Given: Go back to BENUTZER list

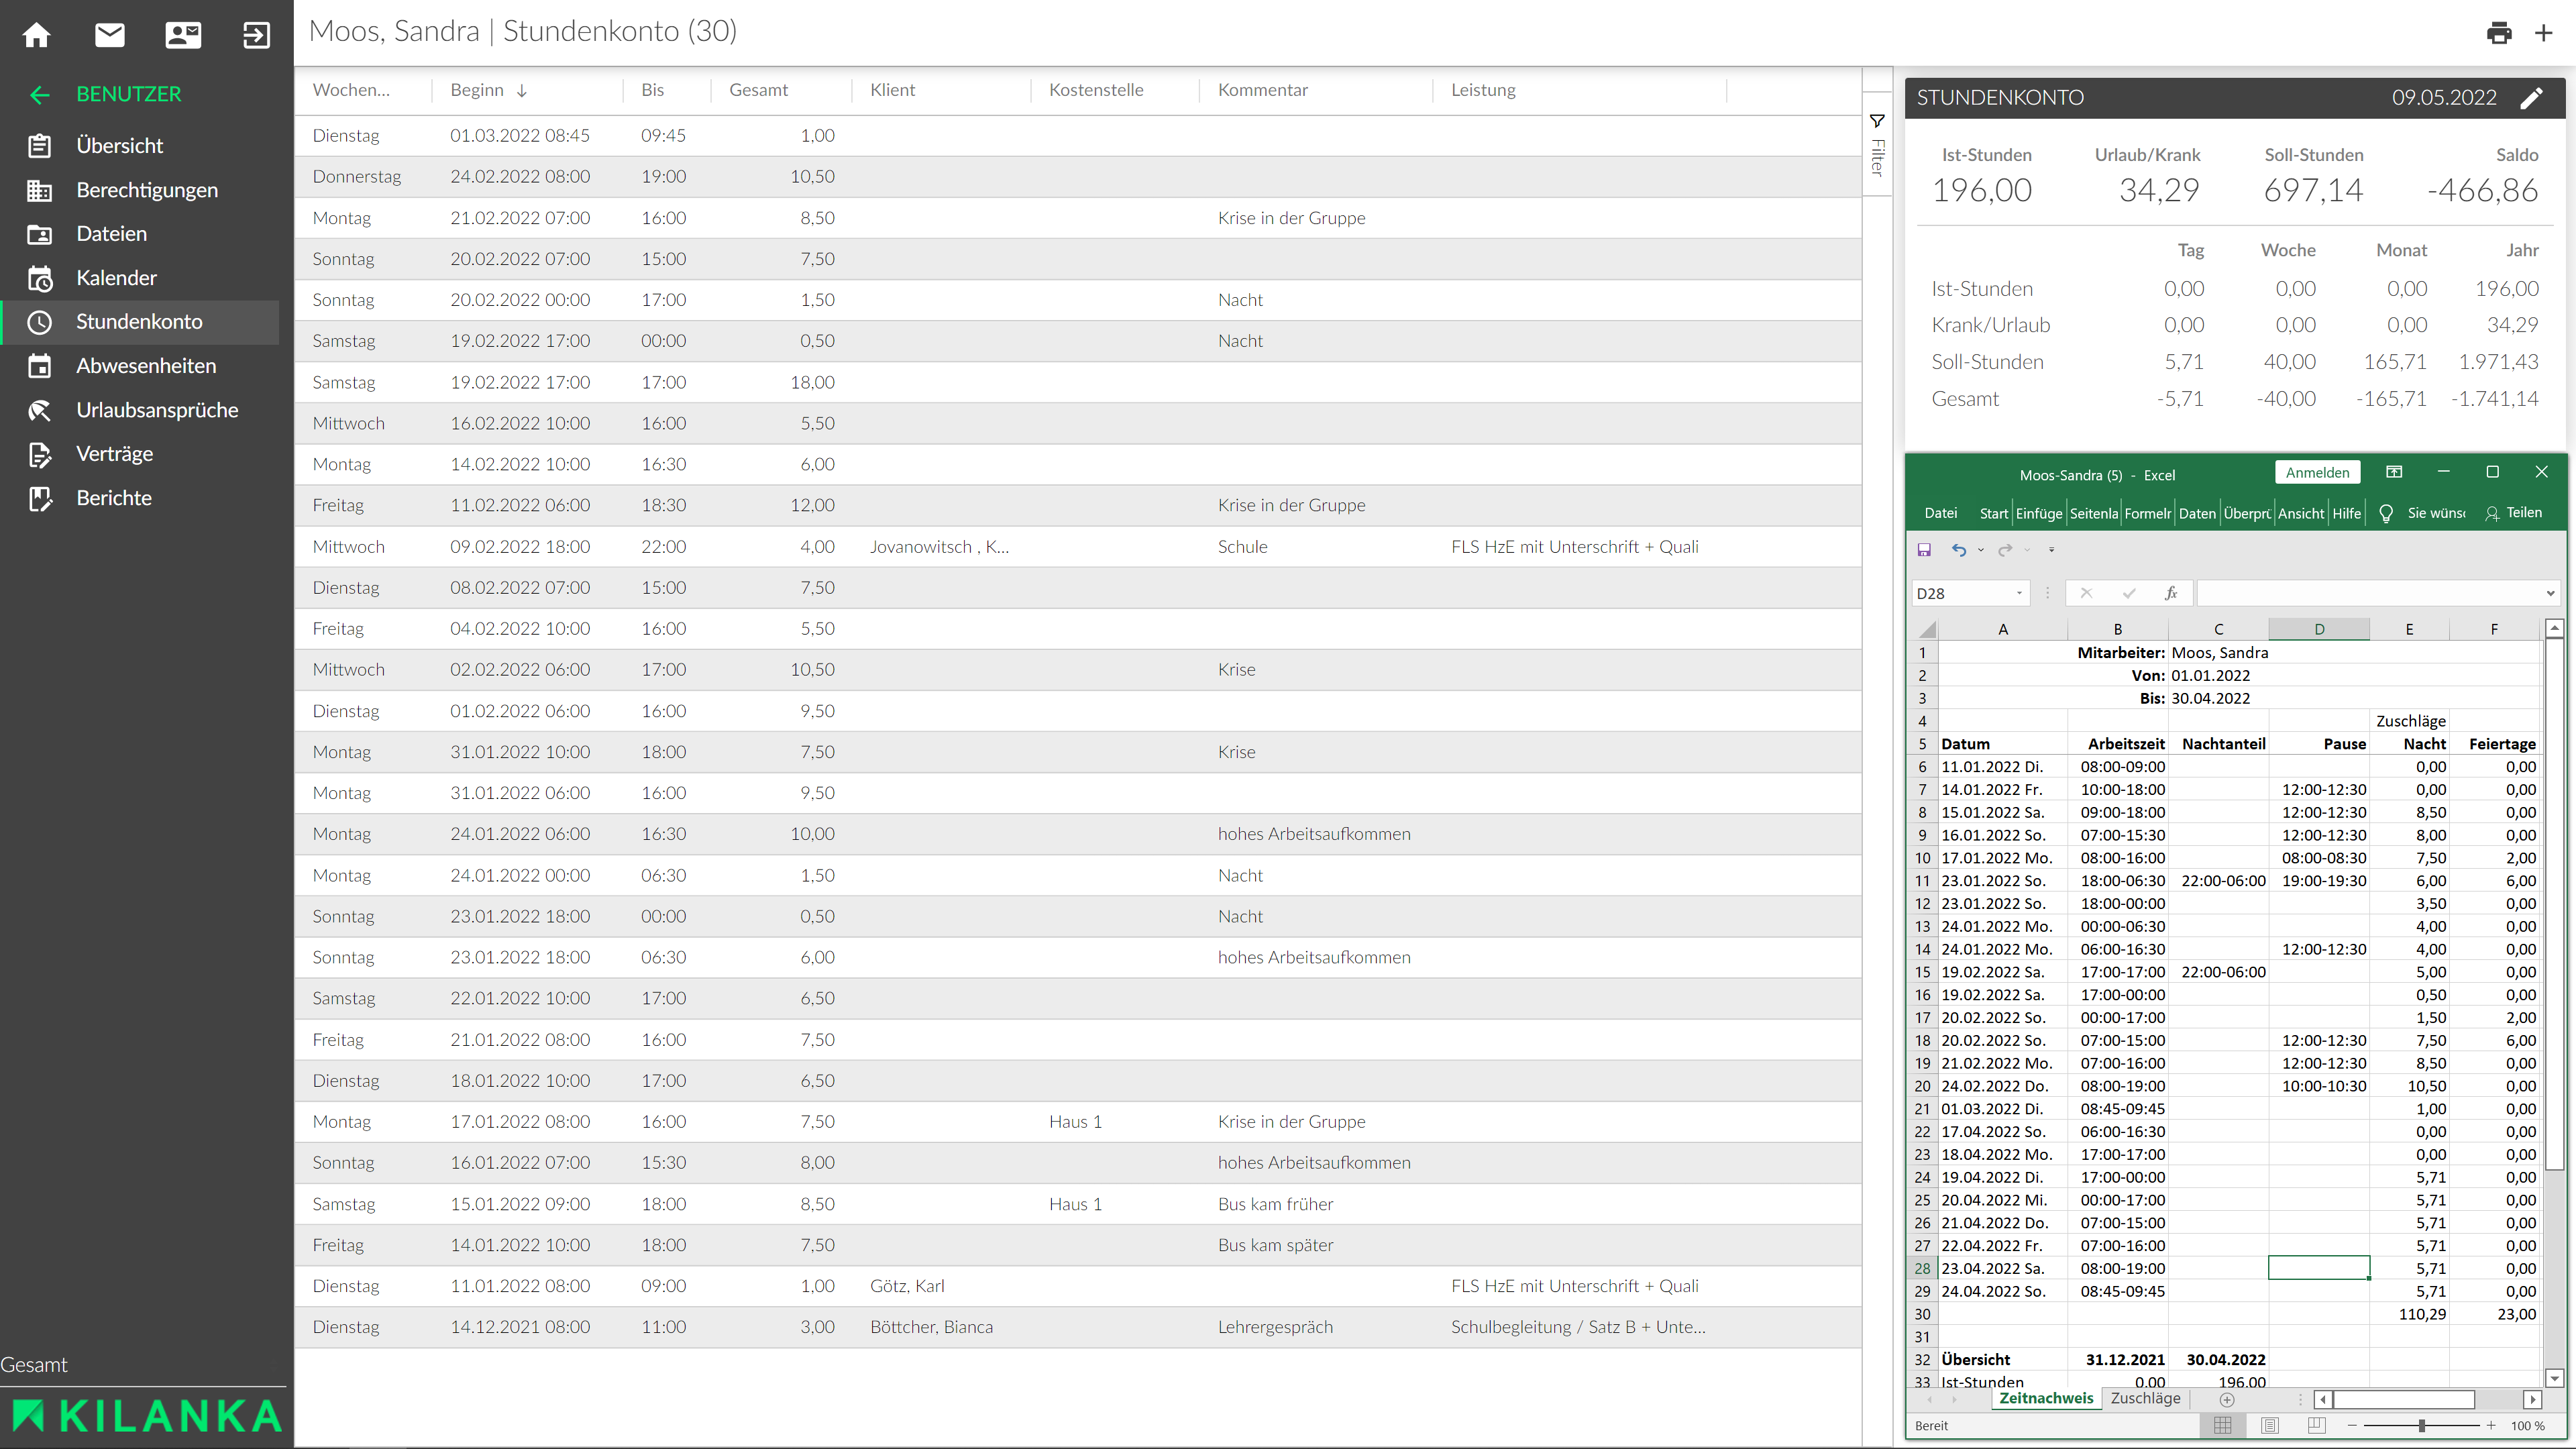Looking at the screenshot, I should (x=40, y=95).
